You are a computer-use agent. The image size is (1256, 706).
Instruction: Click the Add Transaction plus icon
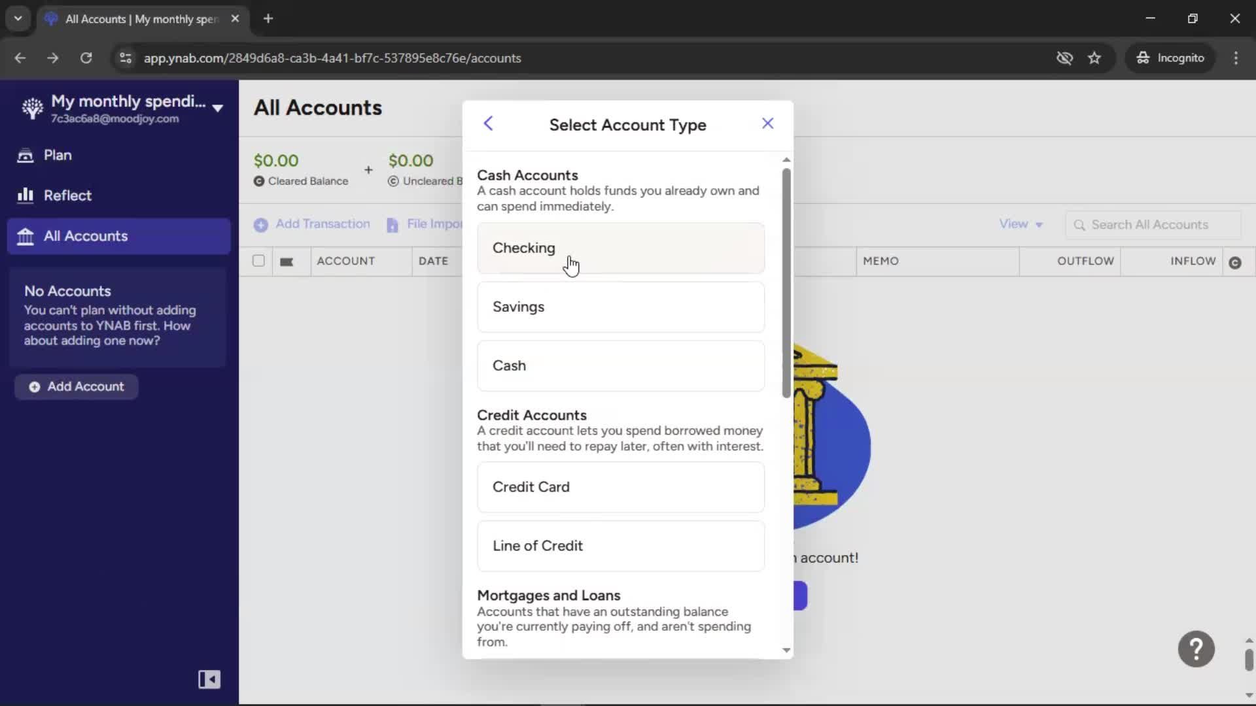[261, 225]
